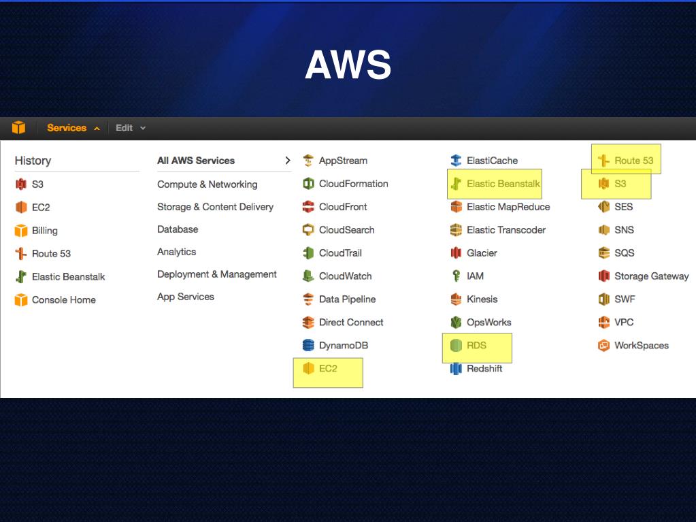The image size is (696, 522).
Task: Click the Glacier service icon
Action: pyautogui.click(x=456, y=252)
